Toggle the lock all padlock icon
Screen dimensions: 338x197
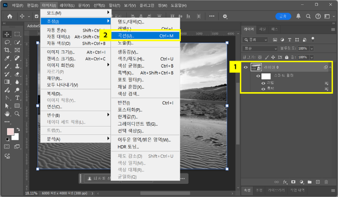tap(287, 57)
